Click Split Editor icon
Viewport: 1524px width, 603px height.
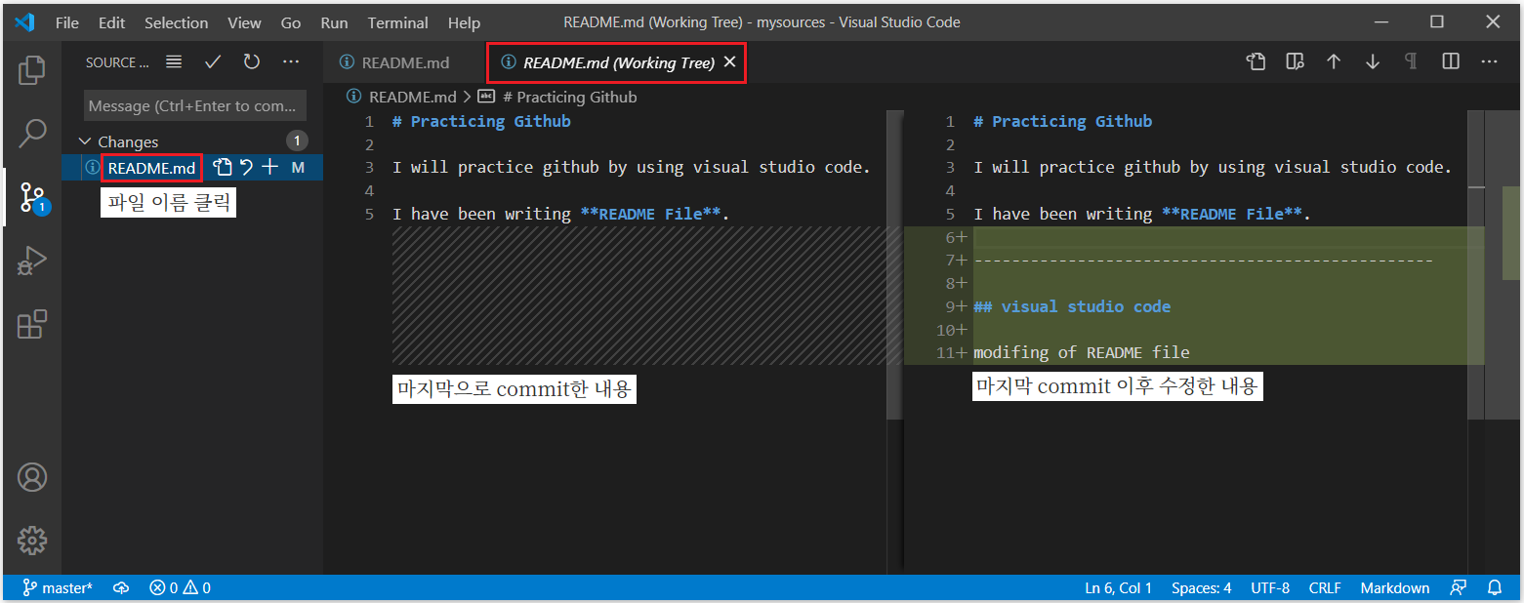pos(1451,61)
